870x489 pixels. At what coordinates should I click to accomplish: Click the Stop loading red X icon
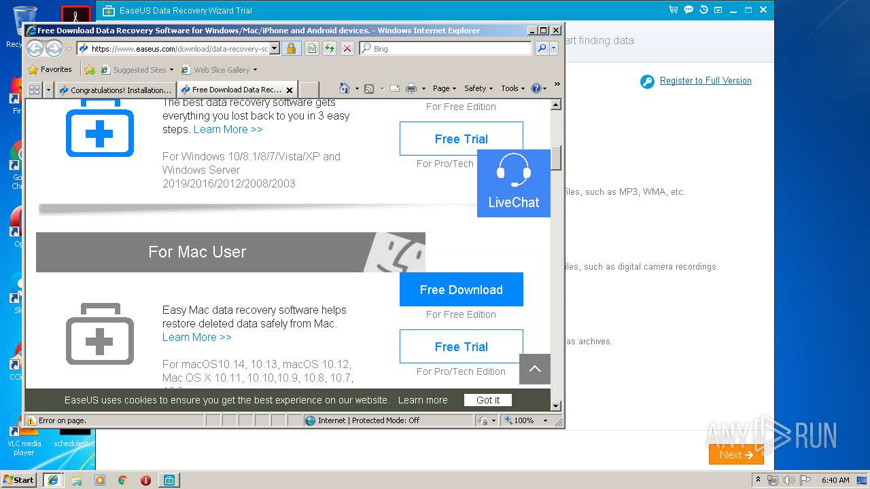pos(347,48)
